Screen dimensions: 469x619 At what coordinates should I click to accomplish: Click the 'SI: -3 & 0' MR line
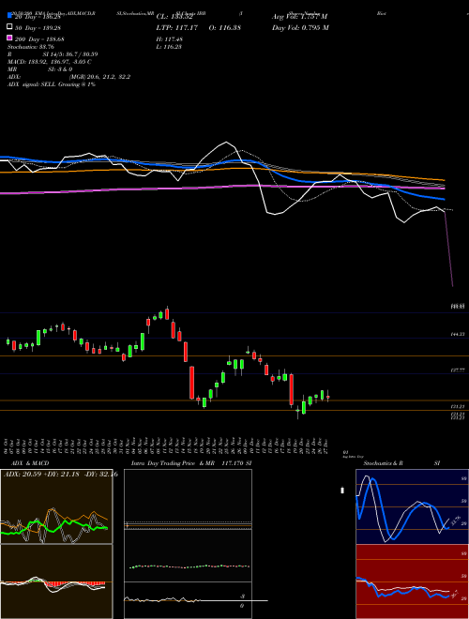[x=60, y=69]
